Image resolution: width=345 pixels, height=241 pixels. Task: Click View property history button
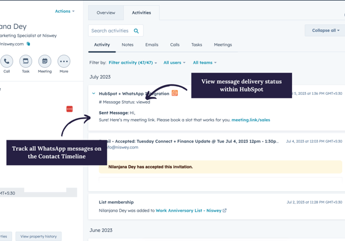tap(39, 236)
